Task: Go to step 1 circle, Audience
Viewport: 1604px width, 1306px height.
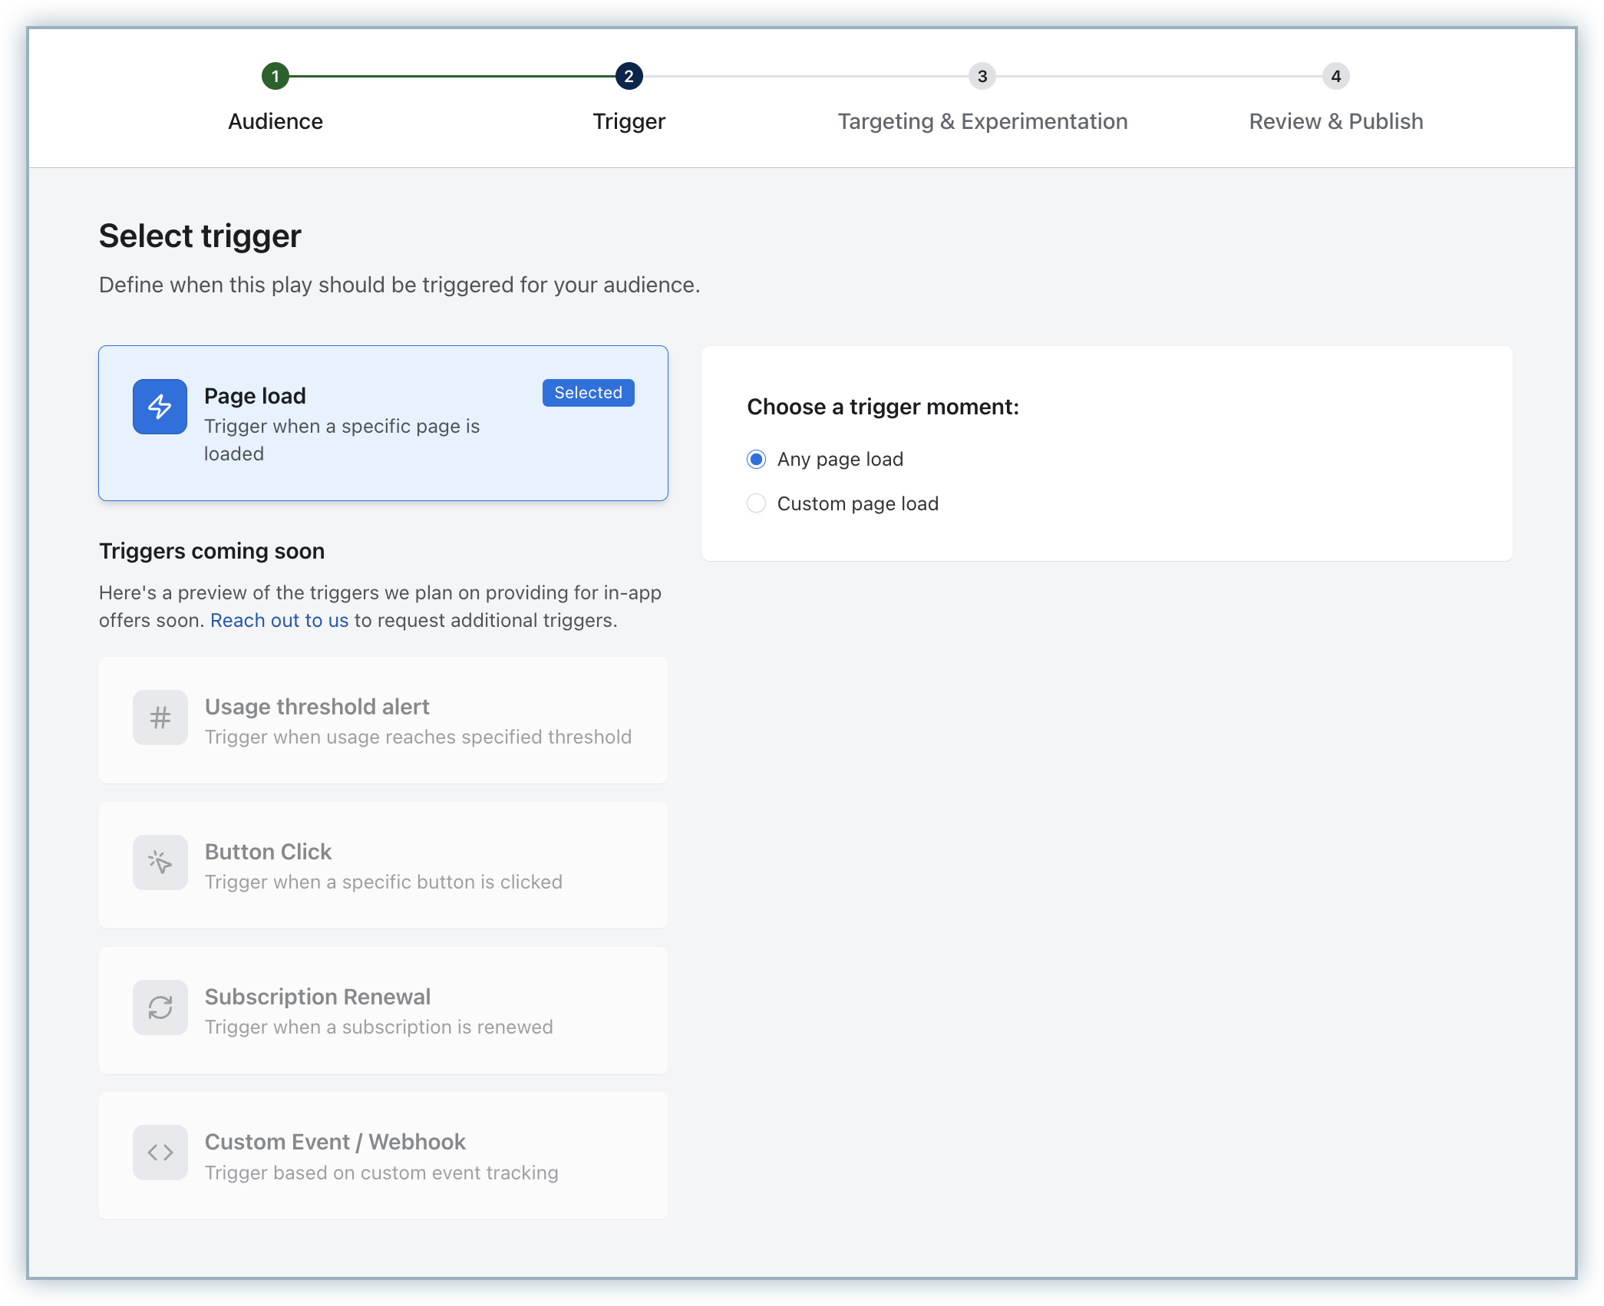Action: 275,76
